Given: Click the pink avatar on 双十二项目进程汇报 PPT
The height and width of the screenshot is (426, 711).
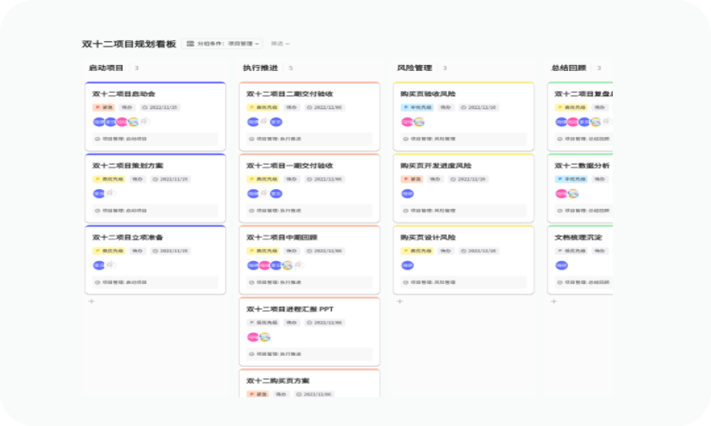Looking at the screenshot, I should pyautogui.click(x=252, y=336).
